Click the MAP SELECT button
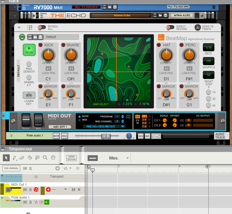The width and height of the screenshot is (232, 214). point(101,104)
